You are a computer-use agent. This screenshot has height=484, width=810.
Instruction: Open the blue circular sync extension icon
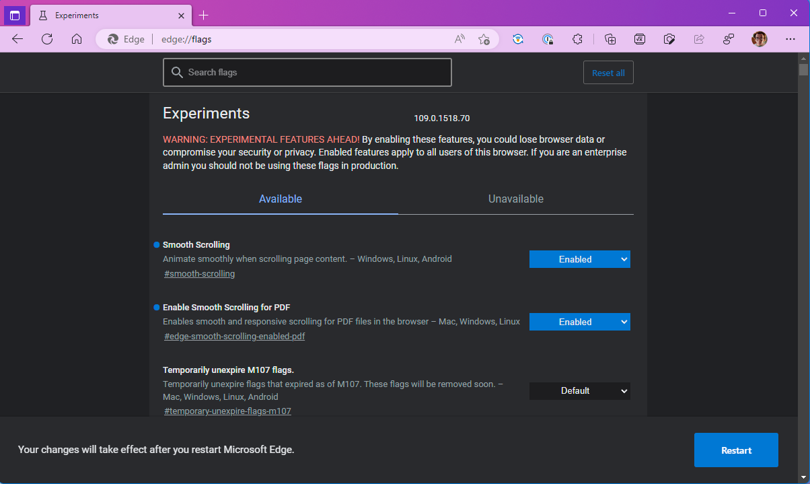tap(518, 39)
